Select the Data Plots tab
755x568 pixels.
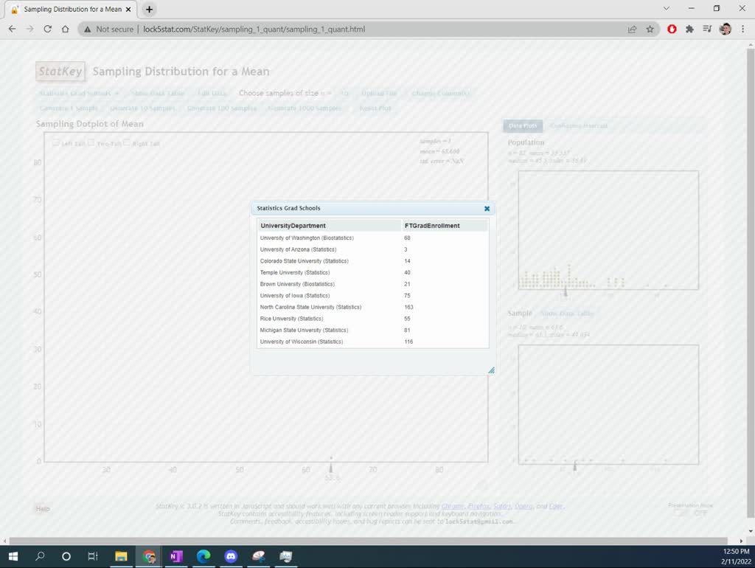coord(523,125)
